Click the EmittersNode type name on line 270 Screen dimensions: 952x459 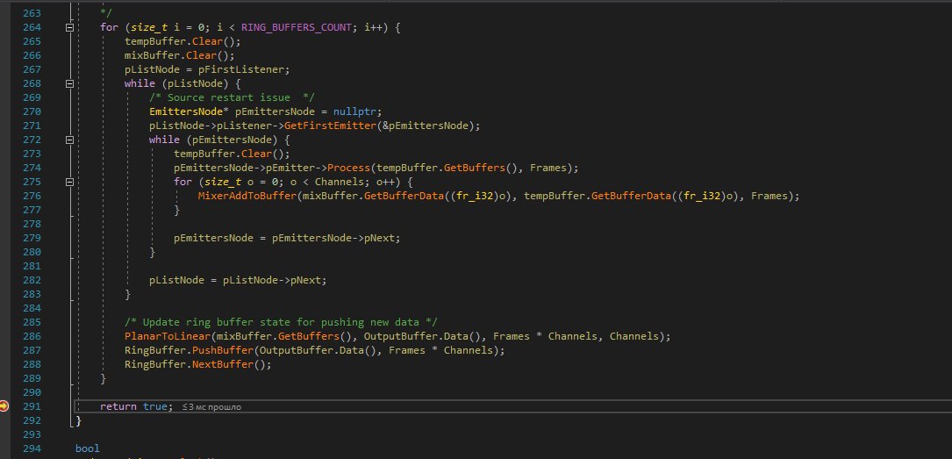point(186,111)
